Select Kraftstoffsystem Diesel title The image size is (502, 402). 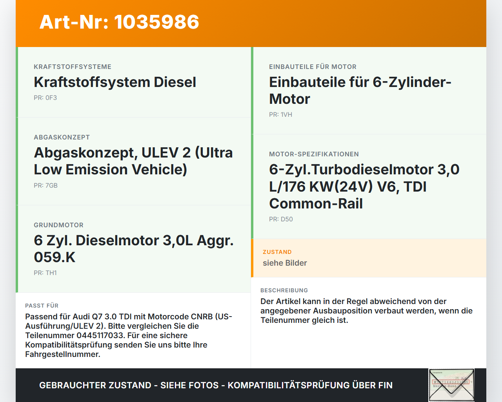pyautogui.click(x=115, y=82)
